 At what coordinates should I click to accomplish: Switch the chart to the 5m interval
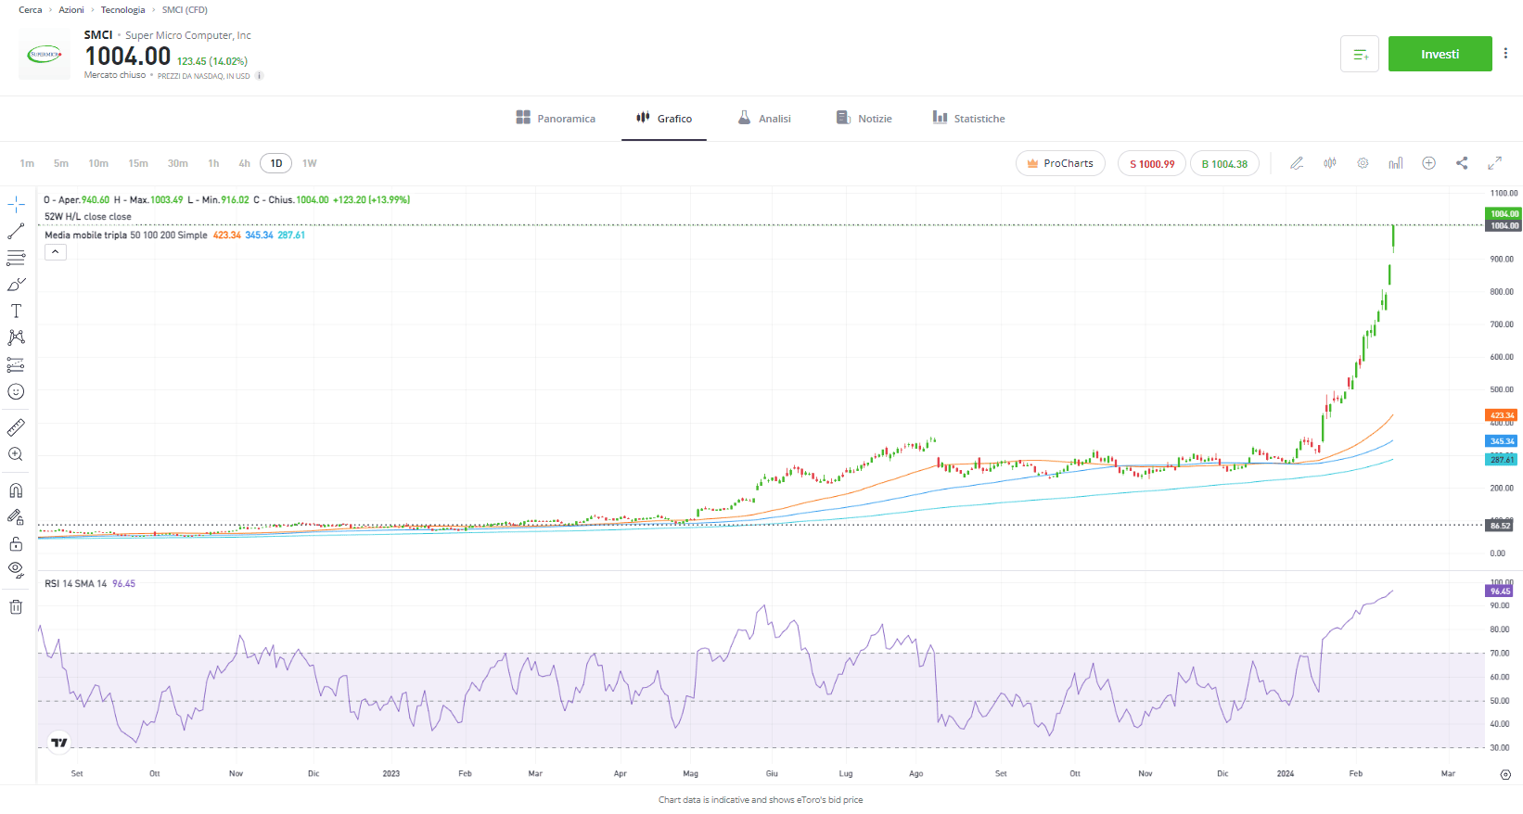coord(61,163)
